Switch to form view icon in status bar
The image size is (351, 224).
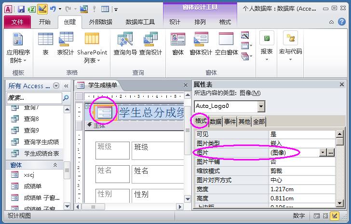point(316,216)
